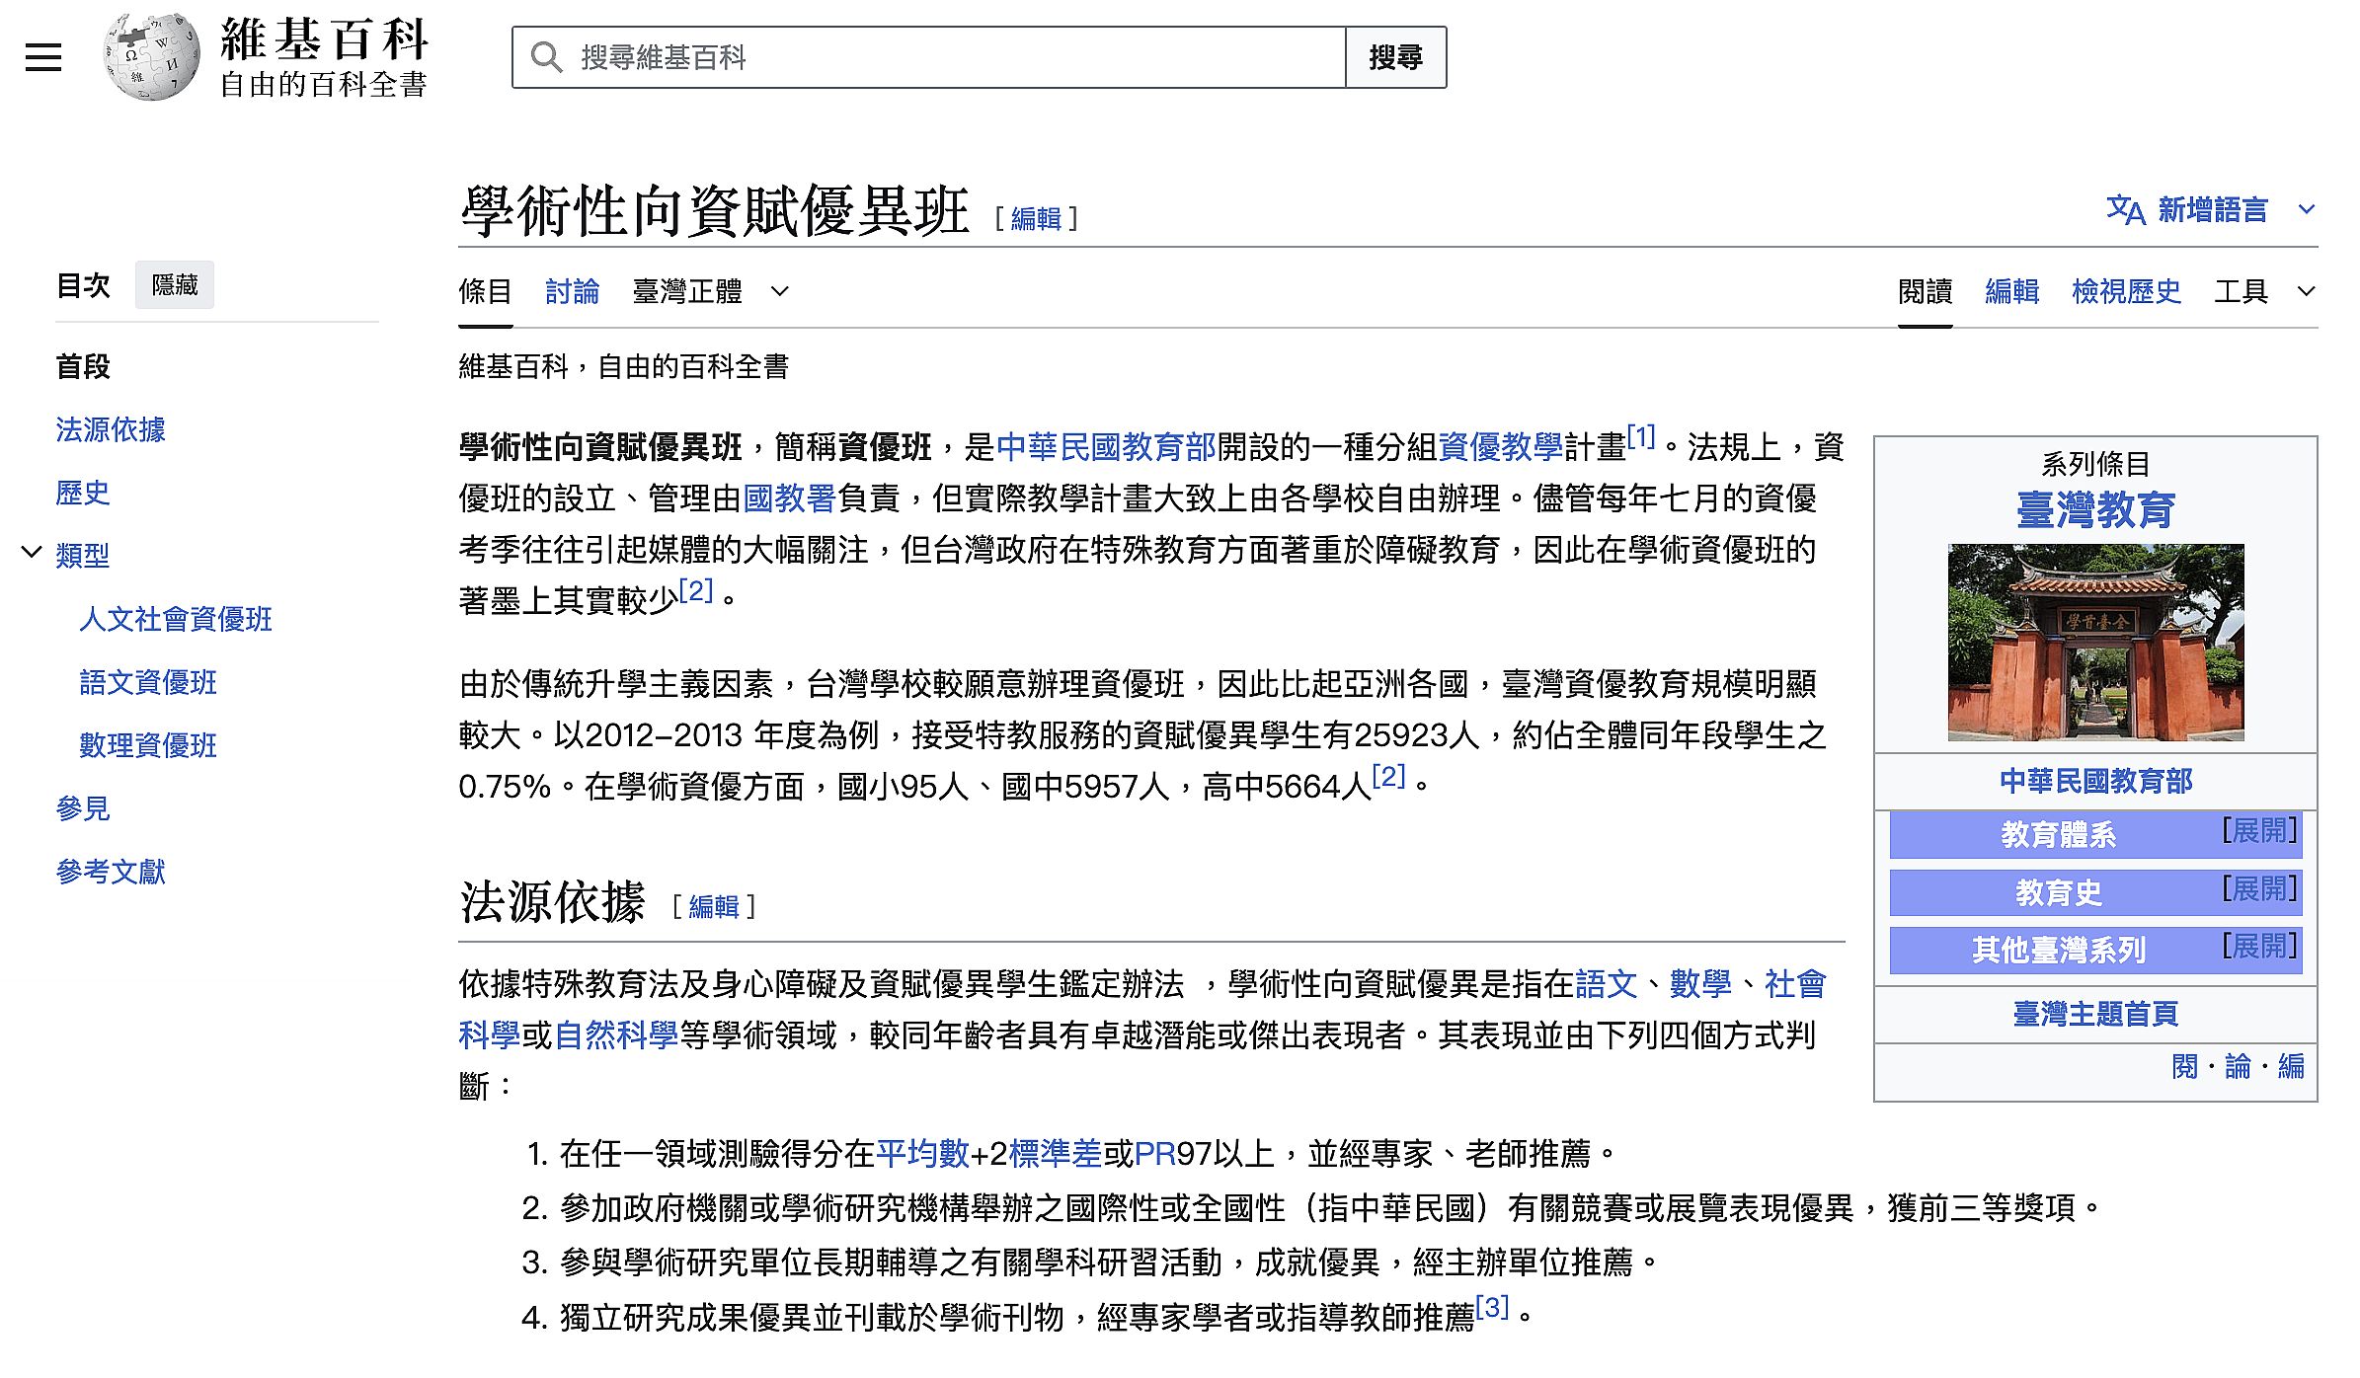2360x1378 pixels.
Task: Click the magnifying glass search icon
Action: tap(545, 57)
